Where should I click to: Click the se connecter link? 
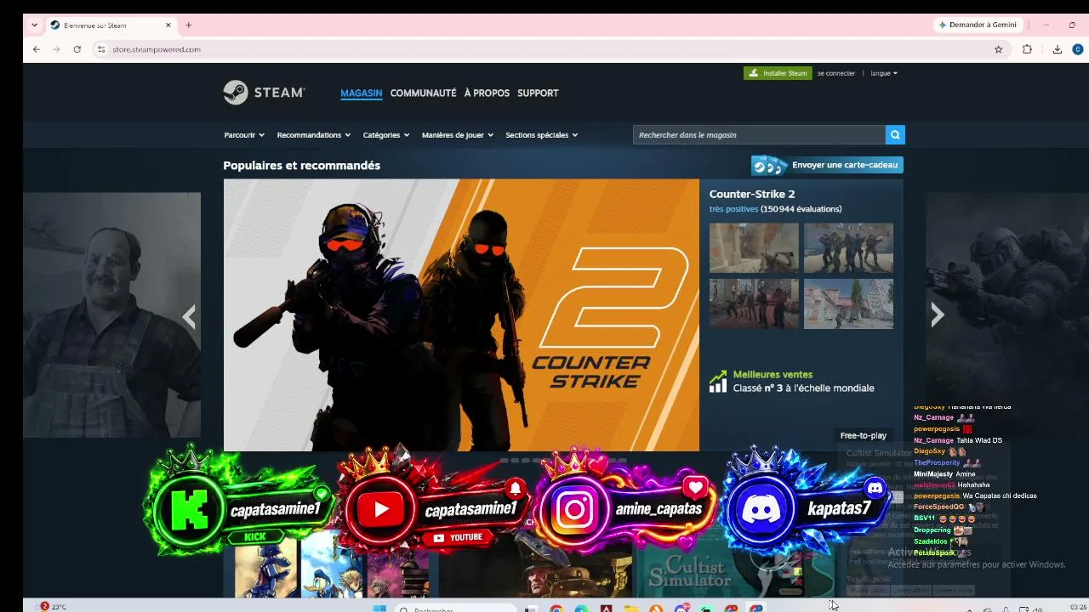click(x=836, y=73)
